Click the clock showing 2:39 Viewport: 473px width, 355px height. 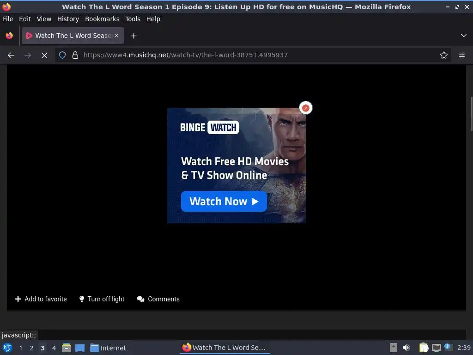[464, 348]
